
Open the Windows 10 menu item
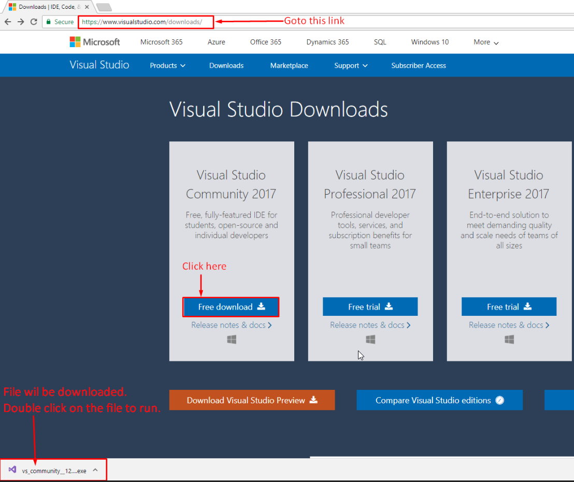tap(430, 42)
